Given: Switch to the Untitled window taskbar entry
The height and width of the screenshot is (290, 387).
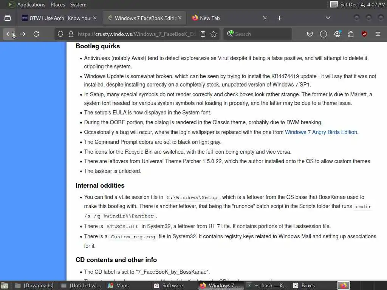Looking at the screenshot, I should (81, 285).
